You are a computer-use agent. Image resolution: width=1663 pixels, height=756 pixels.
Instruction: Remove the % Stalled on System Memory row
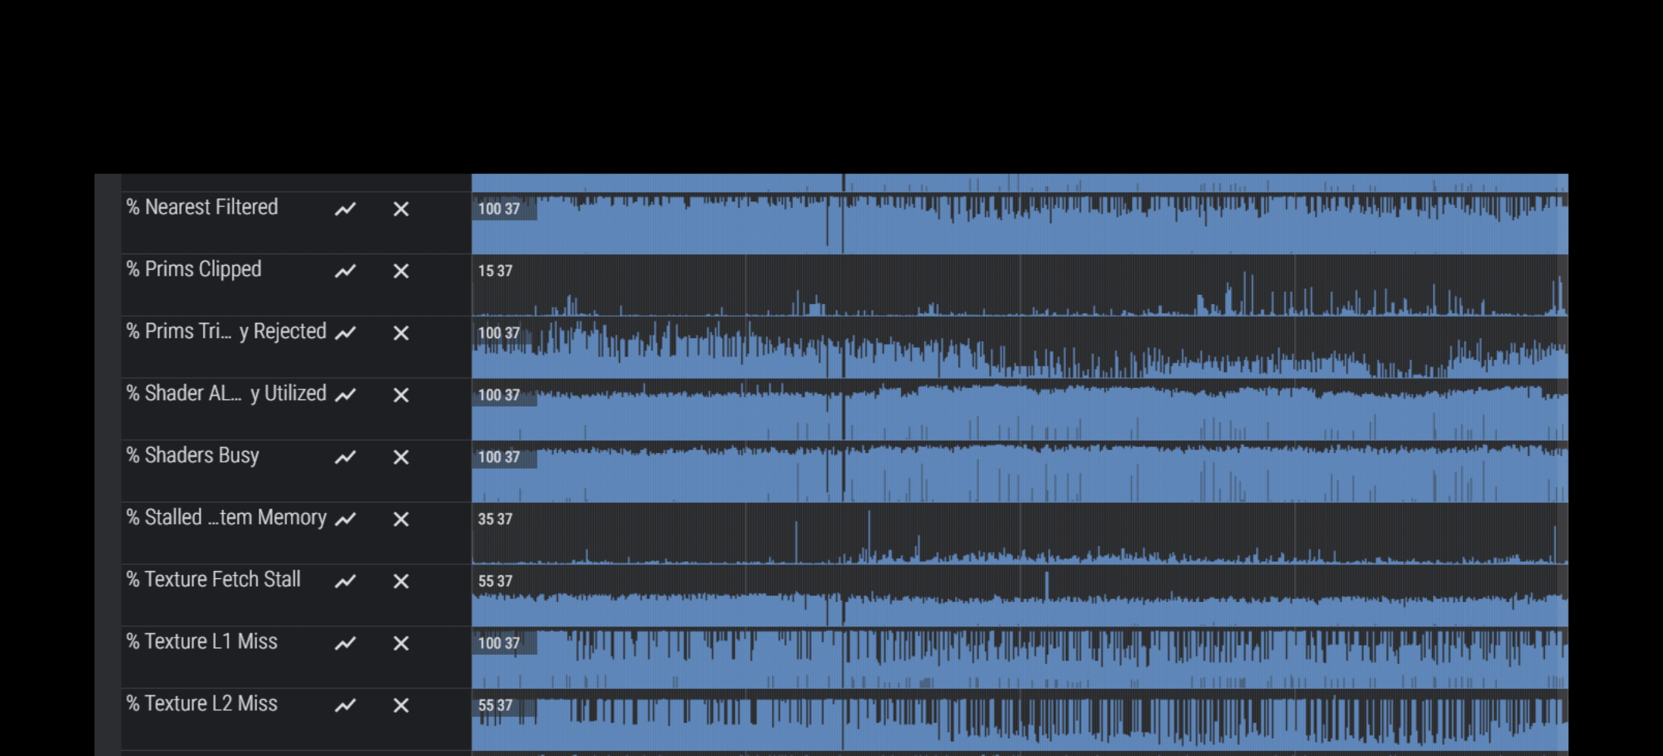(401, 519)
